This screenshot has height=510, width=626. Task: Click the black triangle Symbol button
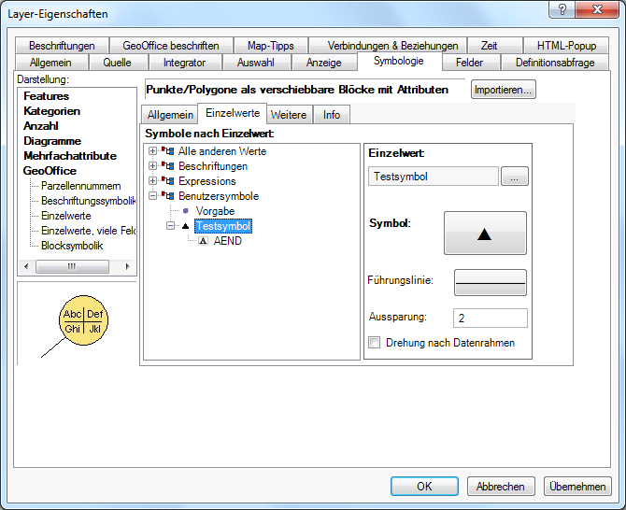click(484, 234)
